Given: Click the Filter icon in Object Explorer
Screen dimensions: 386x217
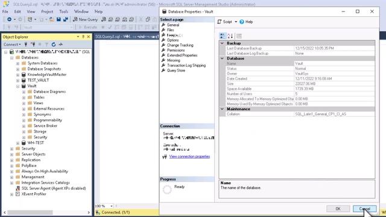Looking at the screenshot, I should click(46, 44).
